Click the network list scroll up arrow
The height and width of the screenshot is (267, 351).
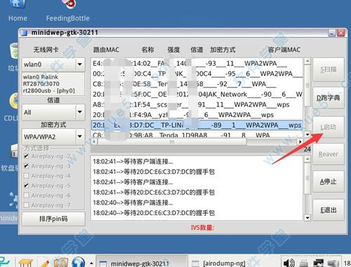(x=307, y=61)
